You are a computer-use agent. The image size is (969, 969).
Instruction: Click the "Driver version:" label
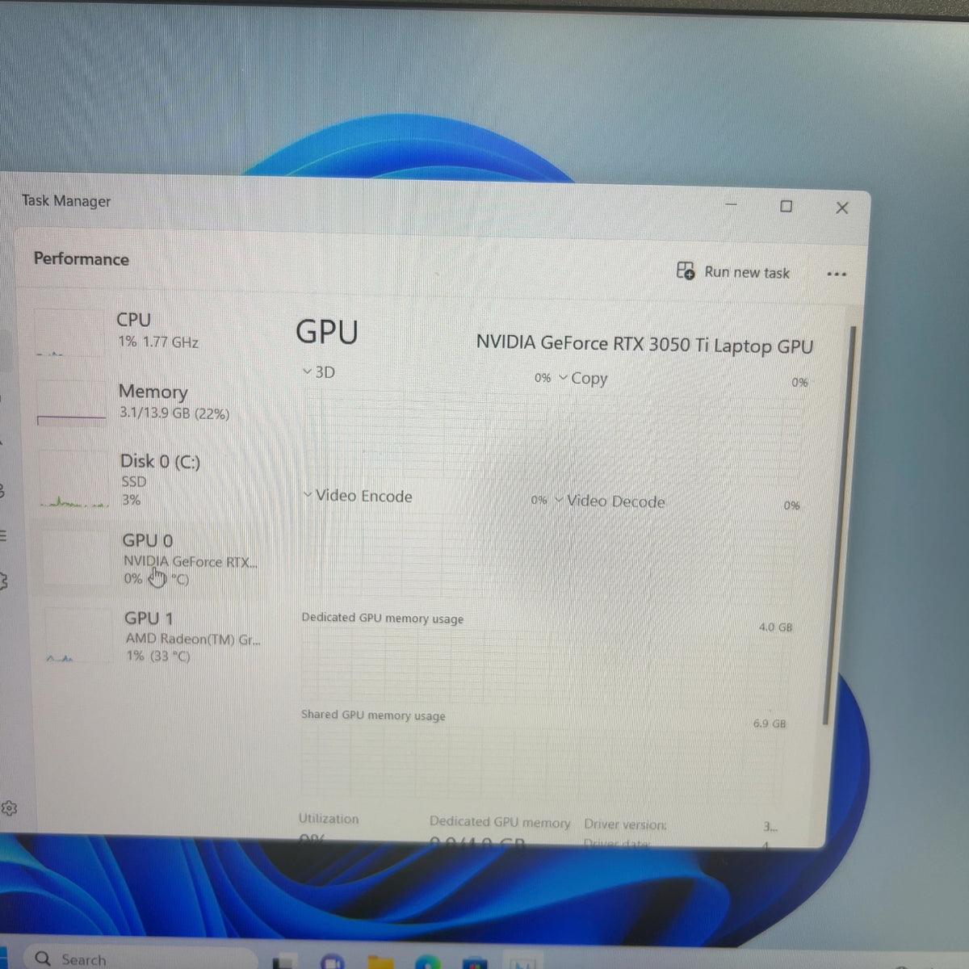click(x=626, y=824)
